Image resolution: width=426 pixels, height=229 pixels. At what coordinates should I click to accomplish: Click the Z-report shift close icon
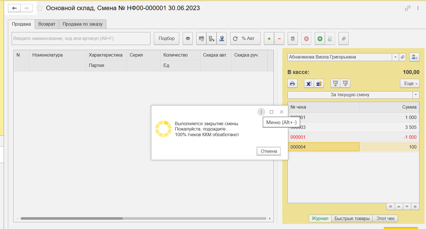click(319, 84)
